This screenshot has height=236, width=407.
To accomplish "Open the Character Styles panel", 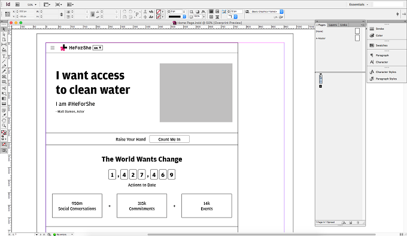I will click(x=383, y=72).
